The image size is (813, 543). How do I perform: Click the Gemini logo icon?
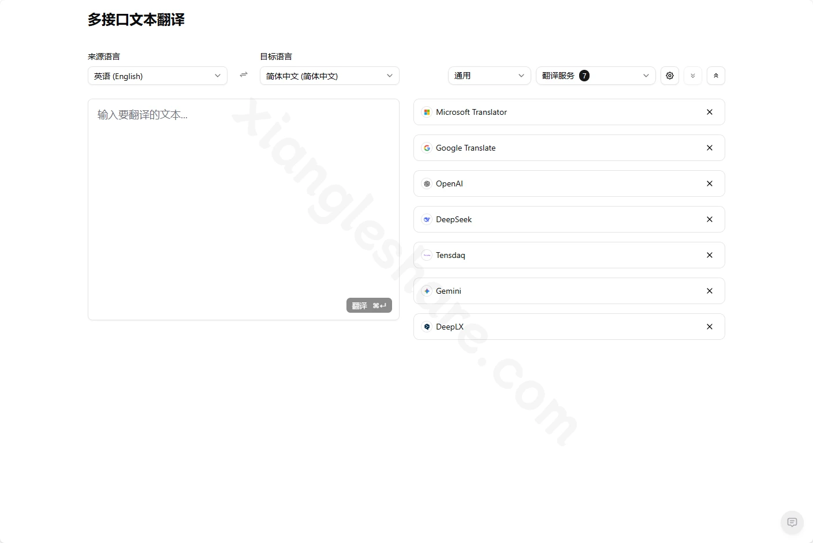(427, 291)
